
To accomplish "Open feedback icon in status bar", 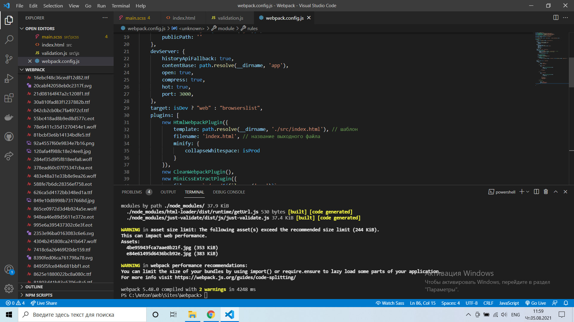I will tap(555, 303).
